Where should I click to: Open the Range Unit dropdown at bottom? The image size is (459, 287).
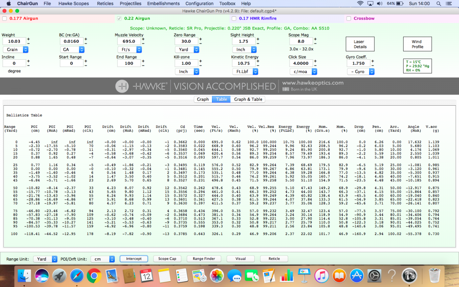tap(45, 259)
